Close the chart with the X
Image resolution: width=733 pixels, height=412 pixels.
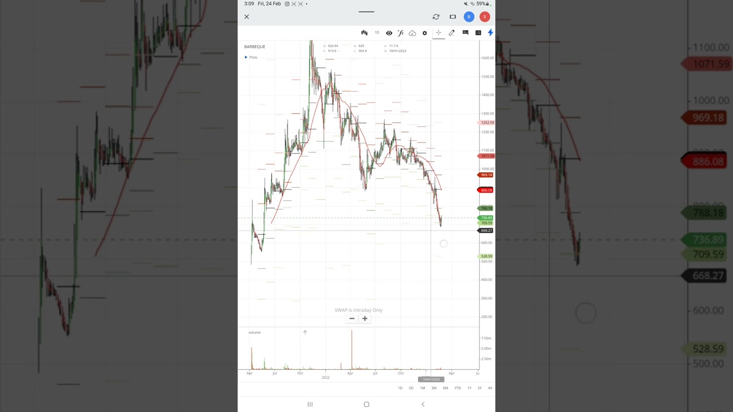tap(247, 17)
